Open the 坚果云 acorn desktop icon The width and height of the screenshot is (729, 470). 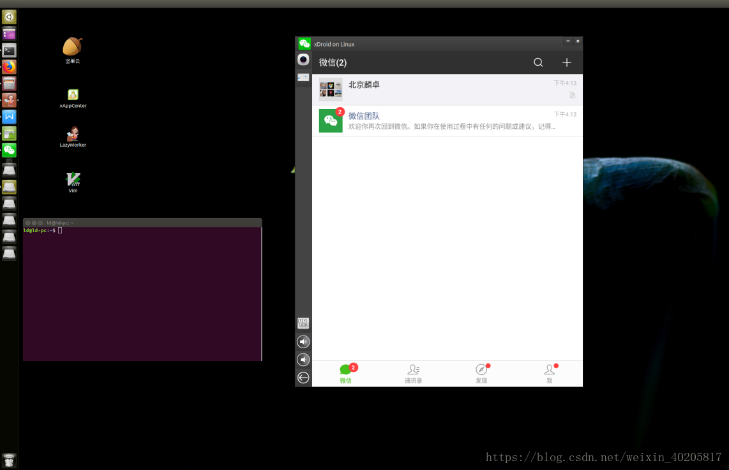(73, 50)
